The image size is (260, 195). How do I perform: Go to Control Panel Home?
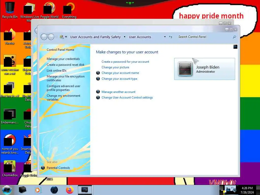(x=60, y=50)
